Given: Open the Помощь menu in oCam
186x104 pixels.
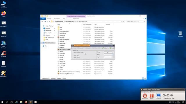Looking at the screenshot, I should (x=152, y=92).
